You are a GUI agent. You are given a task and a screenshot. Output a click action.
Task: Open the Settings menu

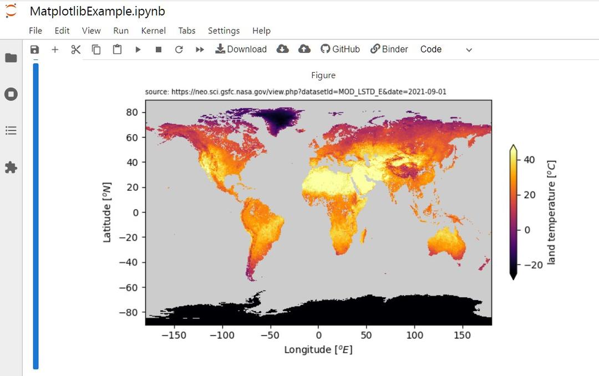[224, 31]
